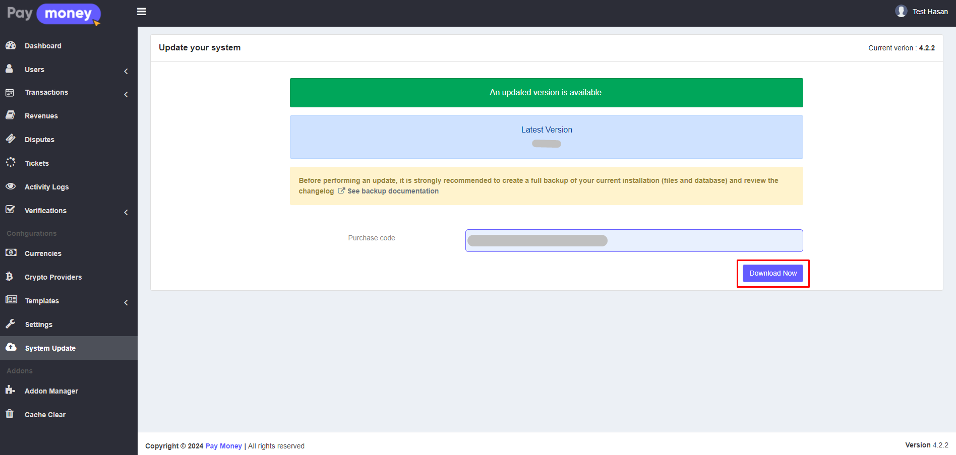Click the Cache Clear trash icon

click(10, 414)
